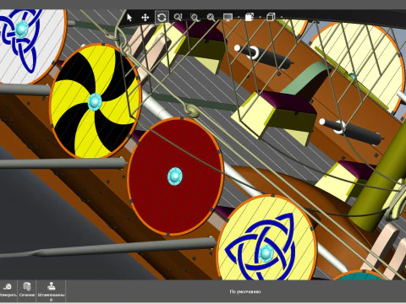Open the display monitor settings icon

(228, 18)
